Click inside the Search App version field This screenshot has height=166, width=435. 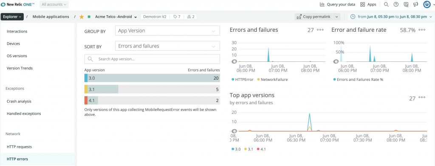tap(152, 59)
